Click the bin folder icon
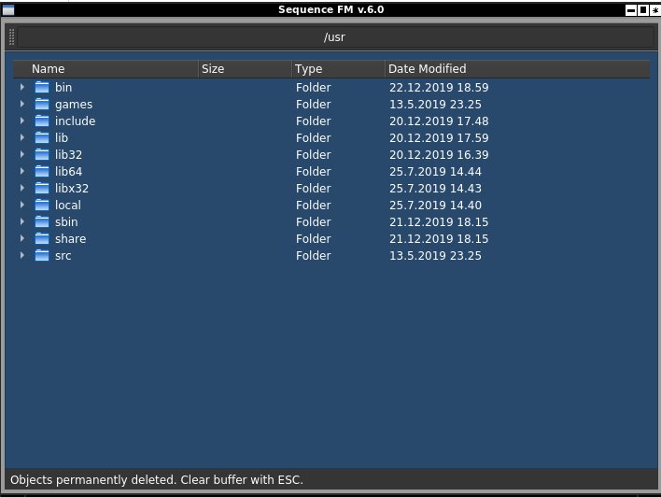 42,87
